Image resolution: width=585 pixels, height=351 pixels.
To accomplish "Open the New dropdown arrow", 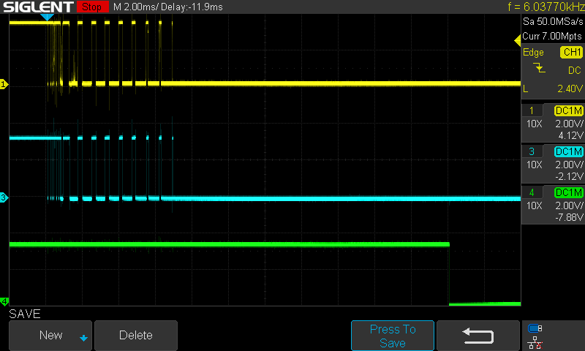I will 83,338.
